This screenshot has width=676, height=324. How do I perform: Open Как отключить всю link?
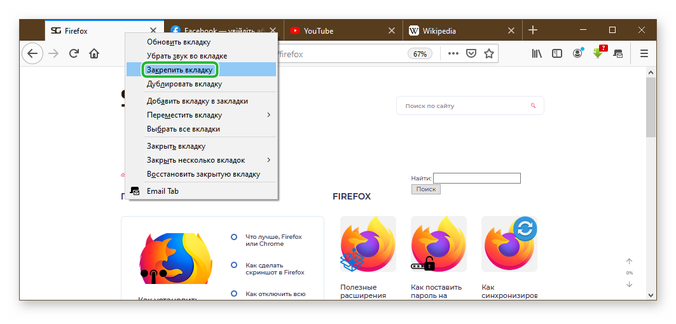tap(275, 294)
